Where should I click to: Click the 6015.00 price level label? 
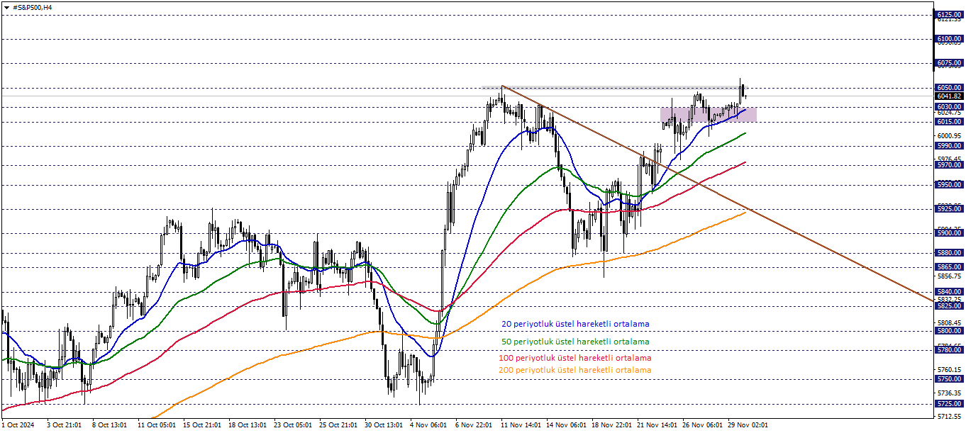click(948, 122)
